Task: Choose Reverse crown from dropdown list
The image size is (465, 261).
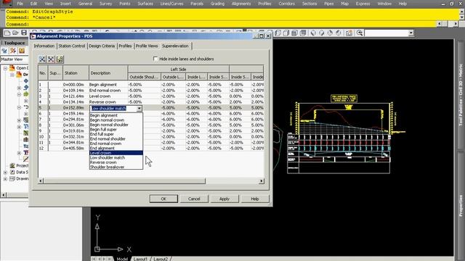Action: point(116,162)
